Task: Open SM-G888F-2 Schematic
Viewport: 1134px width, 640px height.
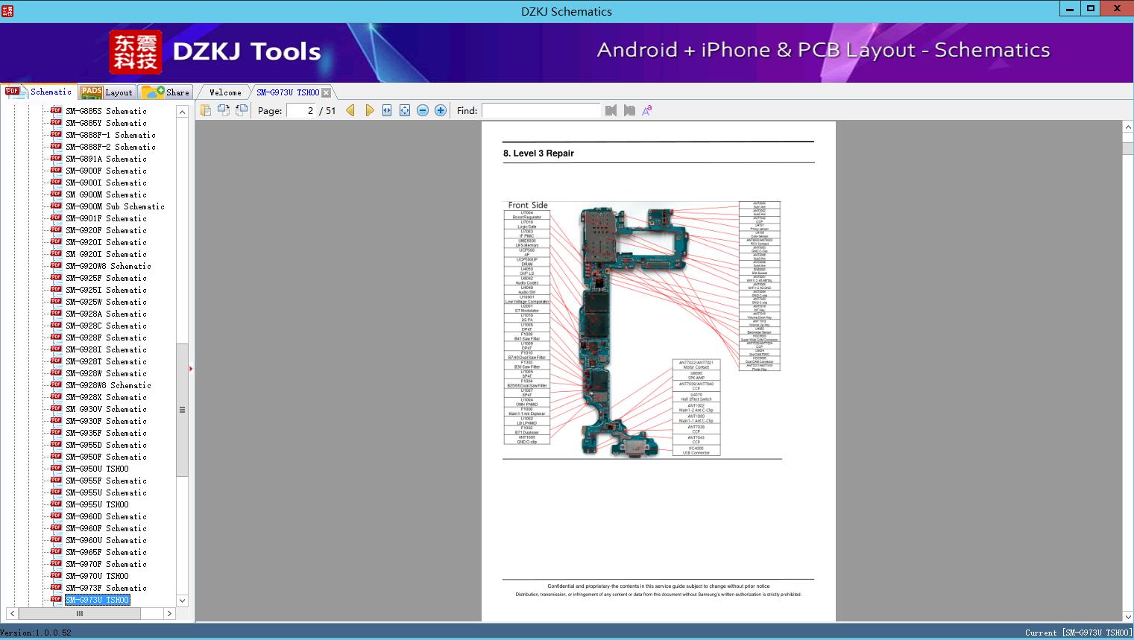Action: coord(110,147)
